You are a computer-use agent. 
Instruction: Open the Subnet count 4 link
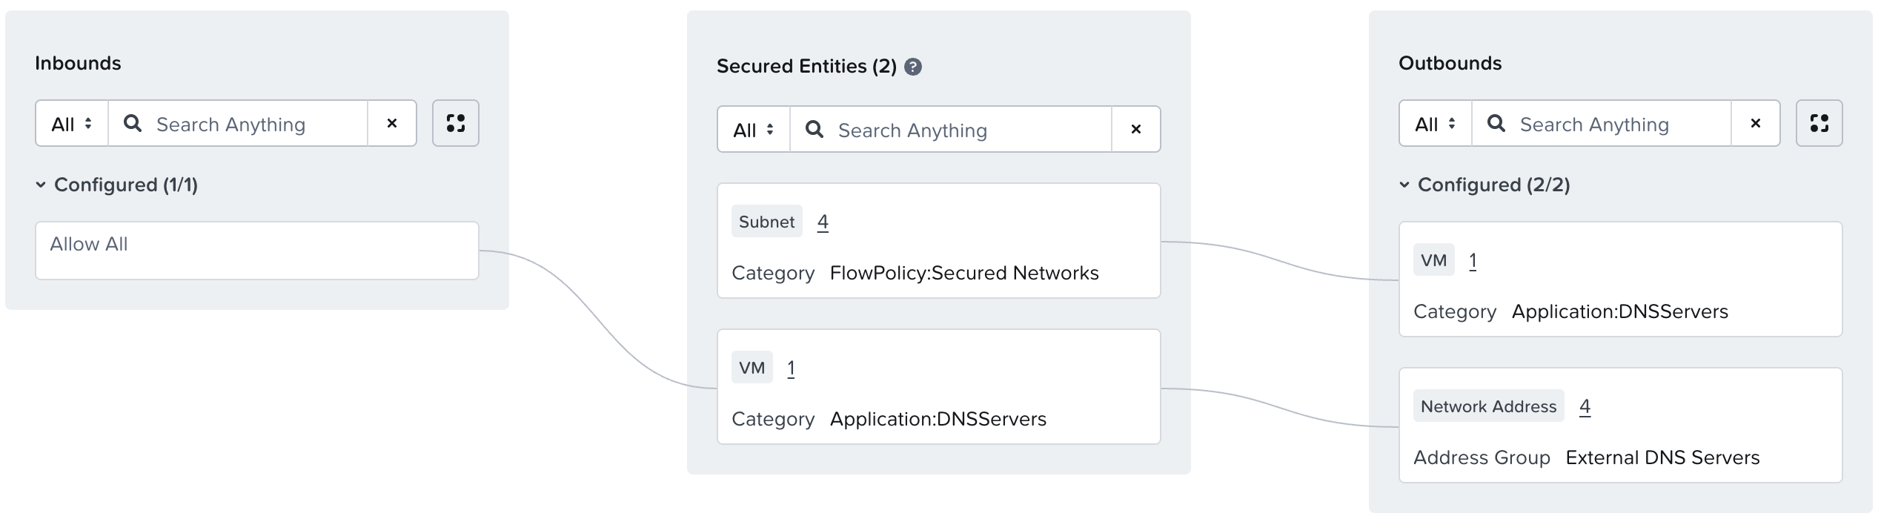tap(823, 222)
